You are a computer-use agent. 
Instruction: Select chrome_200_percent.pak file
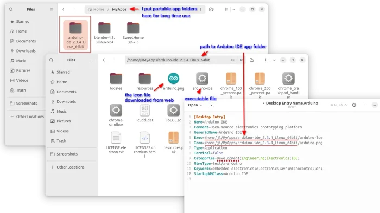259,85
